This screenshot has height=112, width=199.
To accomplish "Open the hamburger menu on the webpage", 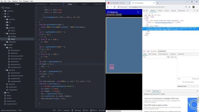I will [x=138, y=12].
